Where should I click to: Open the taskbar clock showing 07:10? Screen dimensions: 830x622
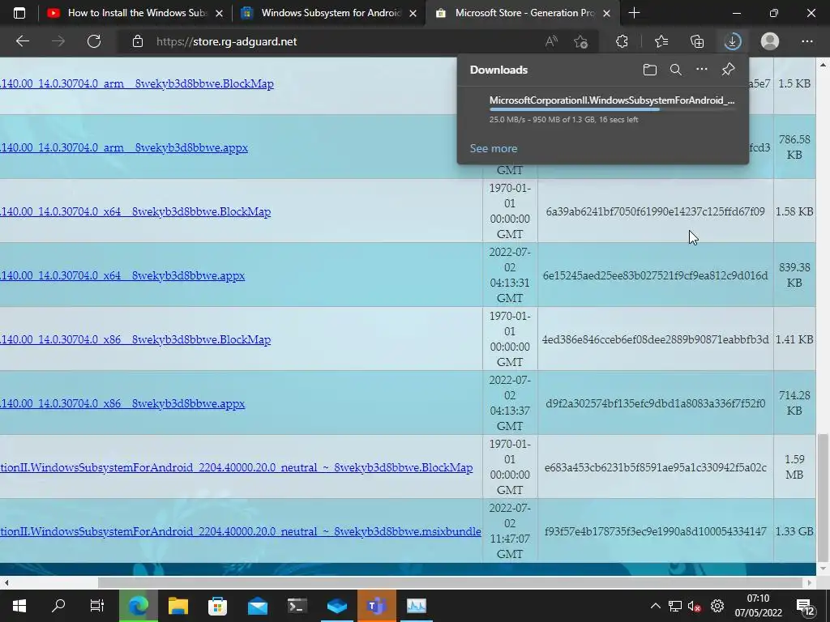point(758,606)
